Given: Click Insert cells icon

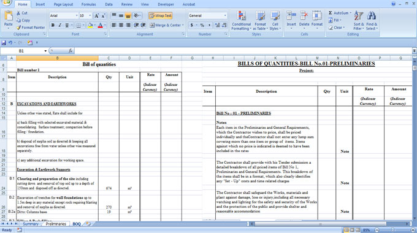Looking at the screenshot, I should coord(291,15).
